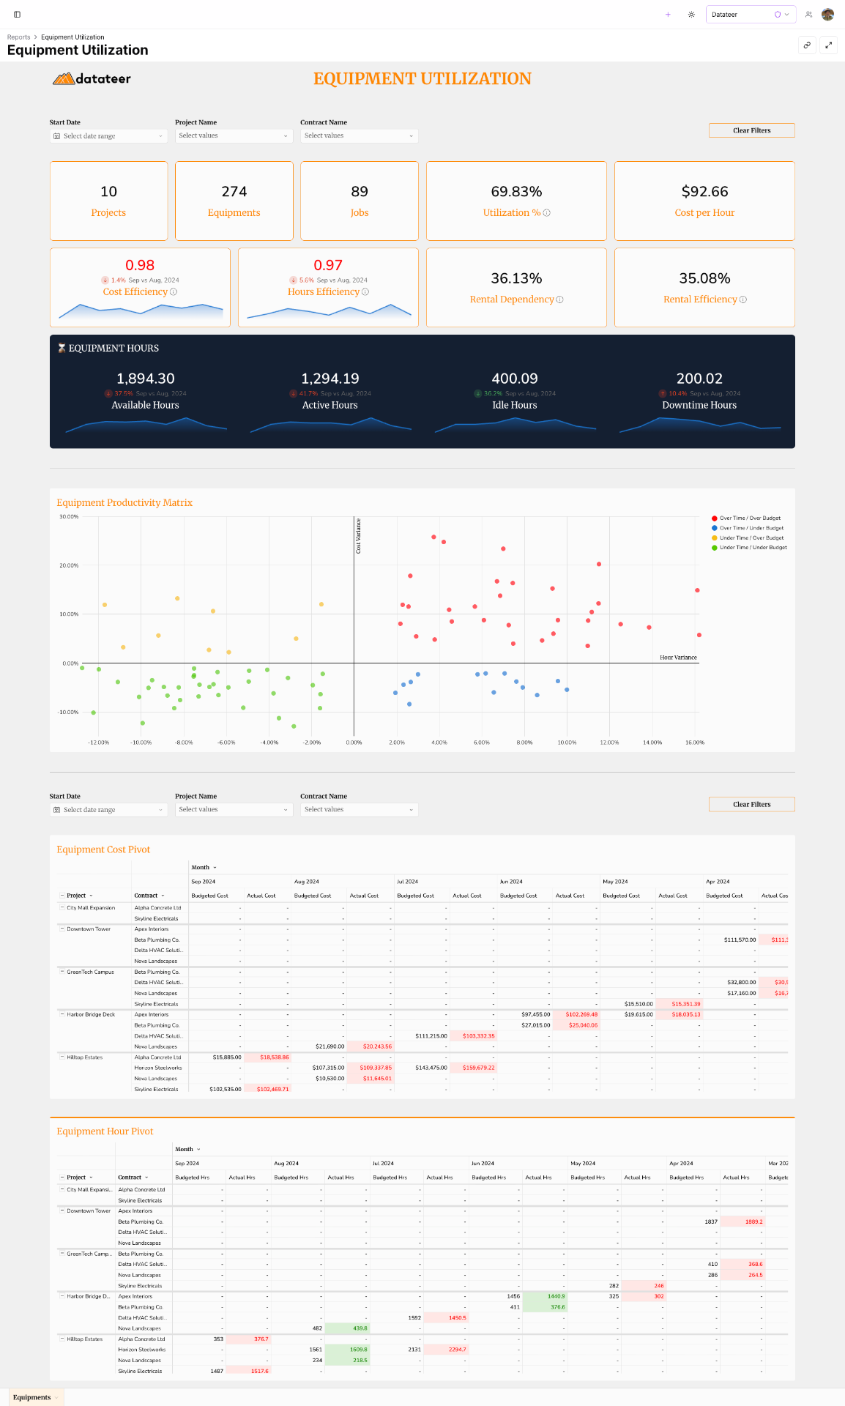Expand report to fullscreen

coord(828,45)
